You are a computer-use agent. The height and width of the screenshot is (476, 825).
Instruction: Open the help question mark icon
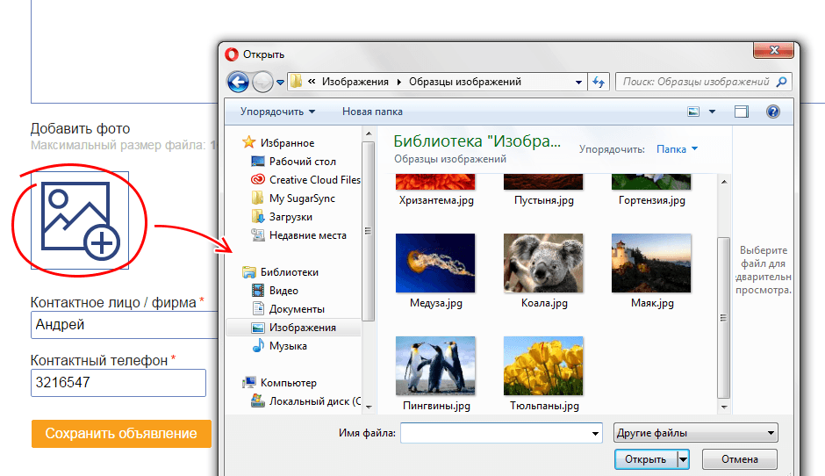tap(772, 112)
